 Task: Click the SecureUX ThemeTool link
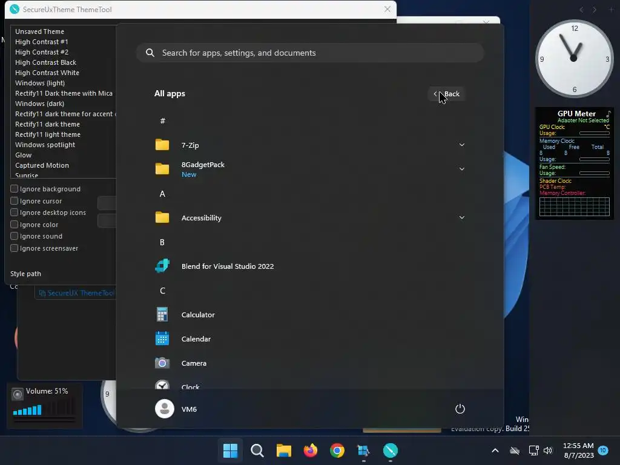point(77,293)
